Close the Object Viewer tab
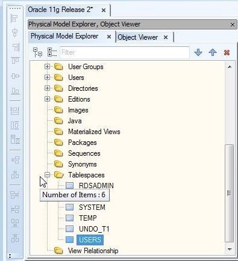This screenshot has height=261, width=238. (166, 37)
